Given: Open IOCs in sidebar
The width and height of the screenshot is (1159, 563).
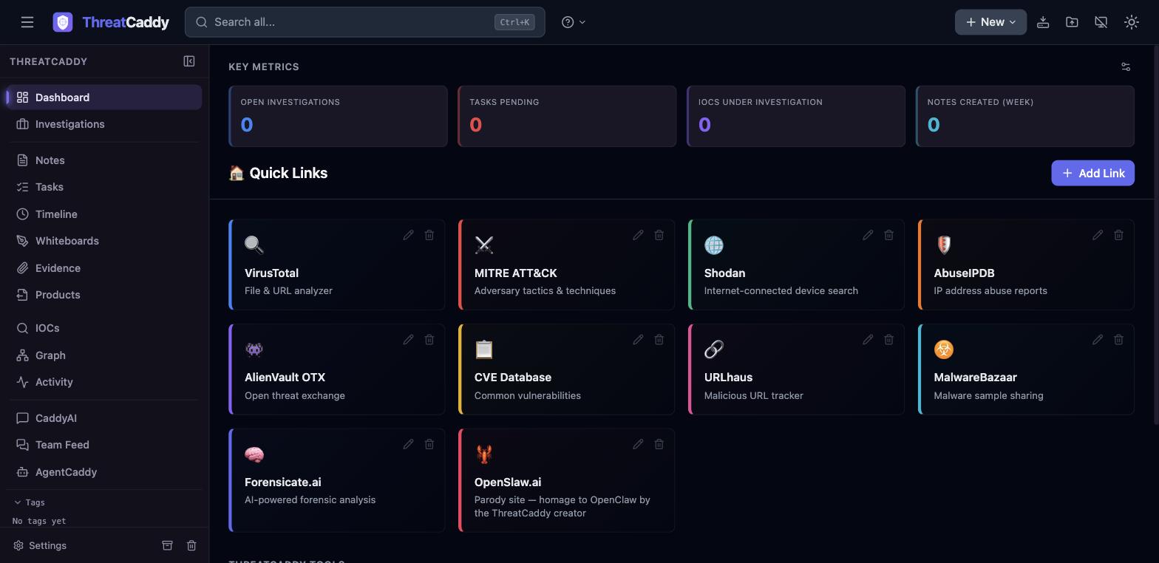Looking at the screenshot, I should [x=103, y=328].
